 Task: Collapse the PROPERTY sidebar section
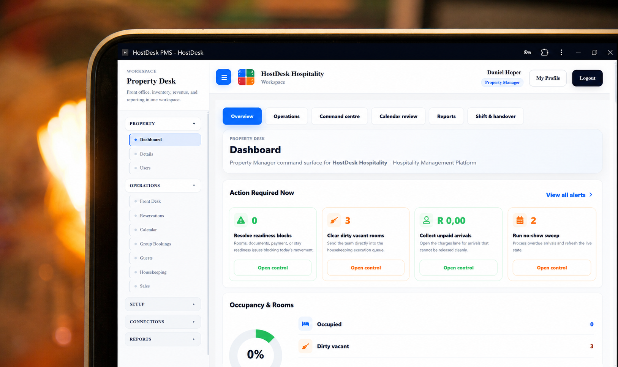[x=163, y=124]
